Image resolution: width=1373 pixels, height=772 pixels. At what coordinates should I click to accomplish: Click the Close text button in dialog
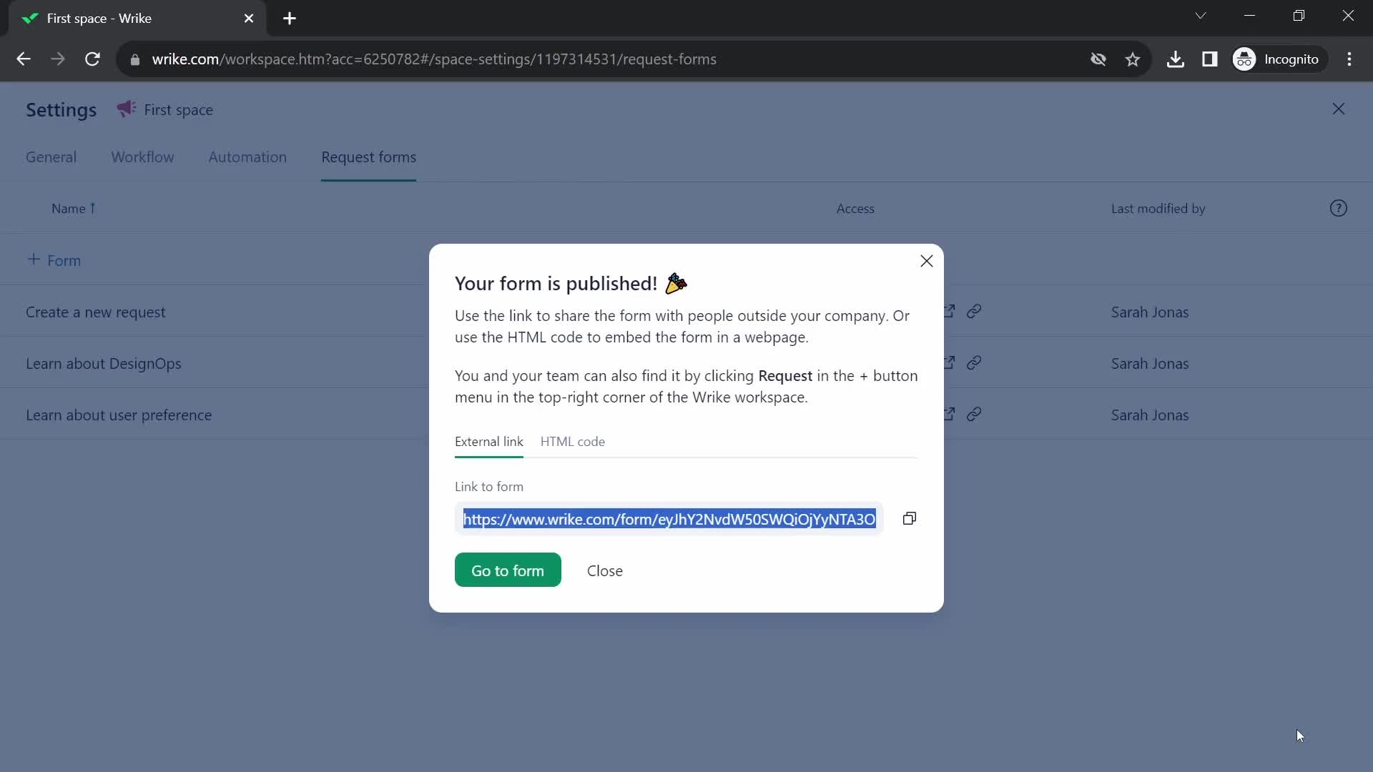coord(605,570)
